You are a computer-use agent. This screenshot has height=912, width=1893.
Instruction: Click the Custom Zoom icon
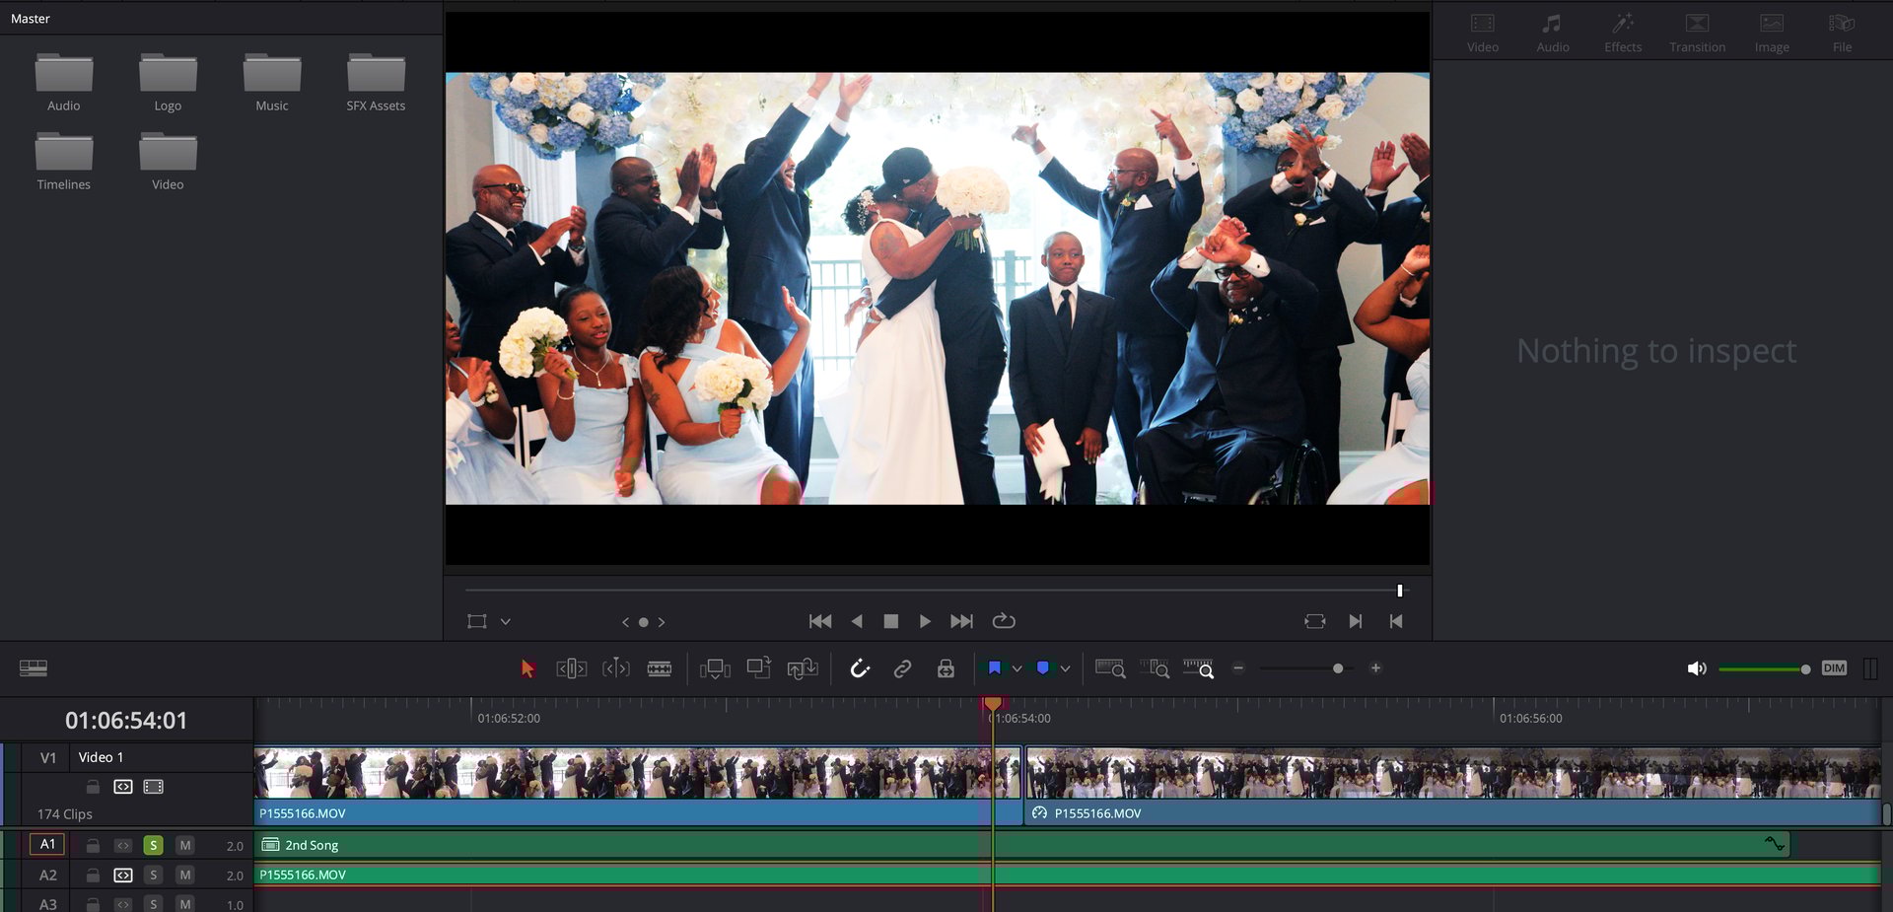point(1198,668)
